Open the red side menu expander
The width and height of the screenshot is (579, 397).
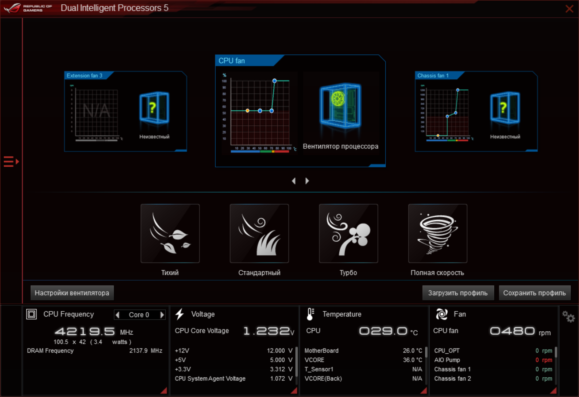click(x=11, y=161)
